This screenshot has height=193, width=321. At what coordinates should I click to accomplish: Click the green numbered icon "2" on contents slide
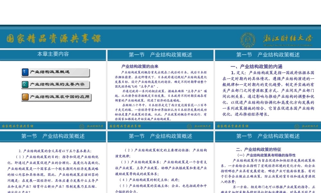25,85
